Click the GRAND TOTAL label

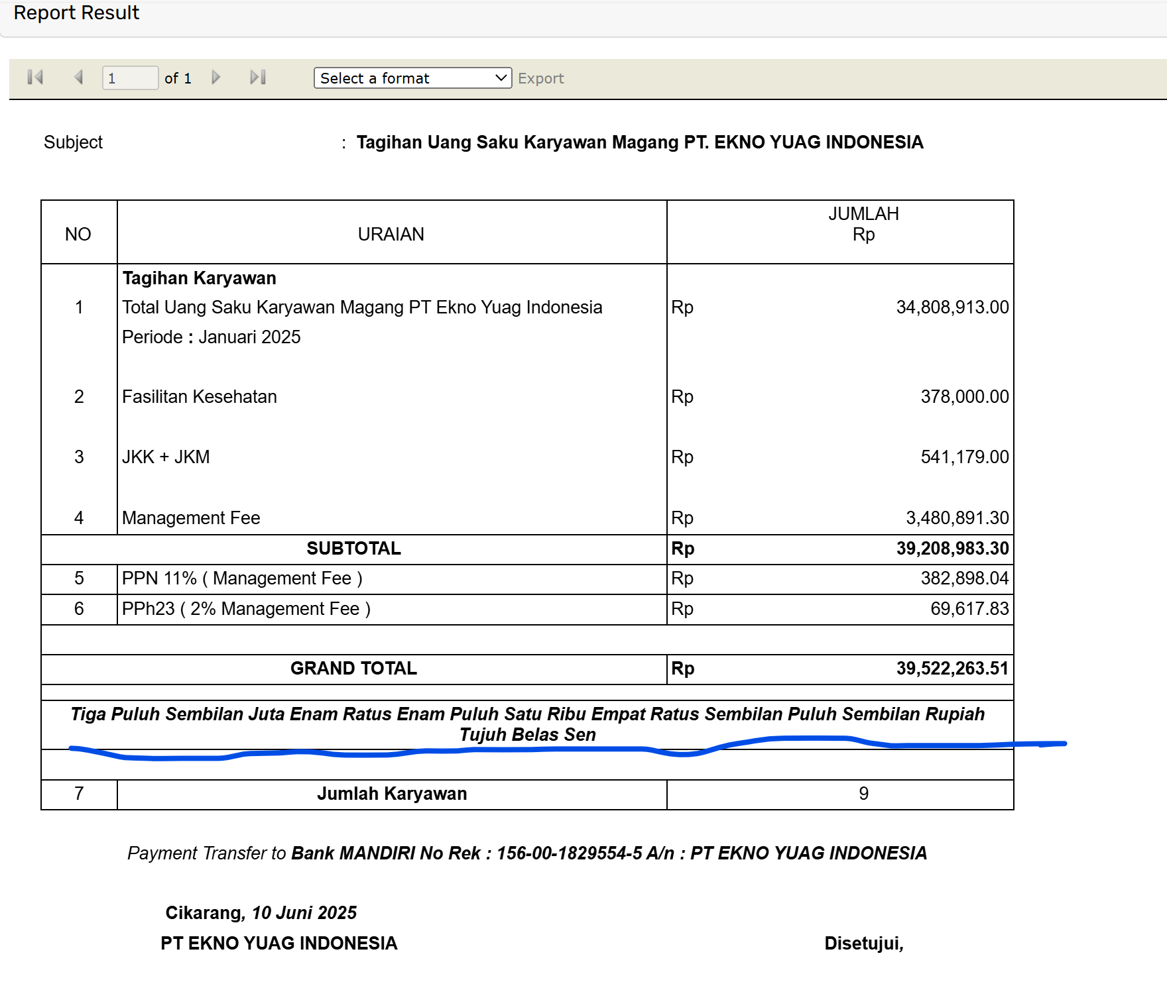click(x=353, y=669)
